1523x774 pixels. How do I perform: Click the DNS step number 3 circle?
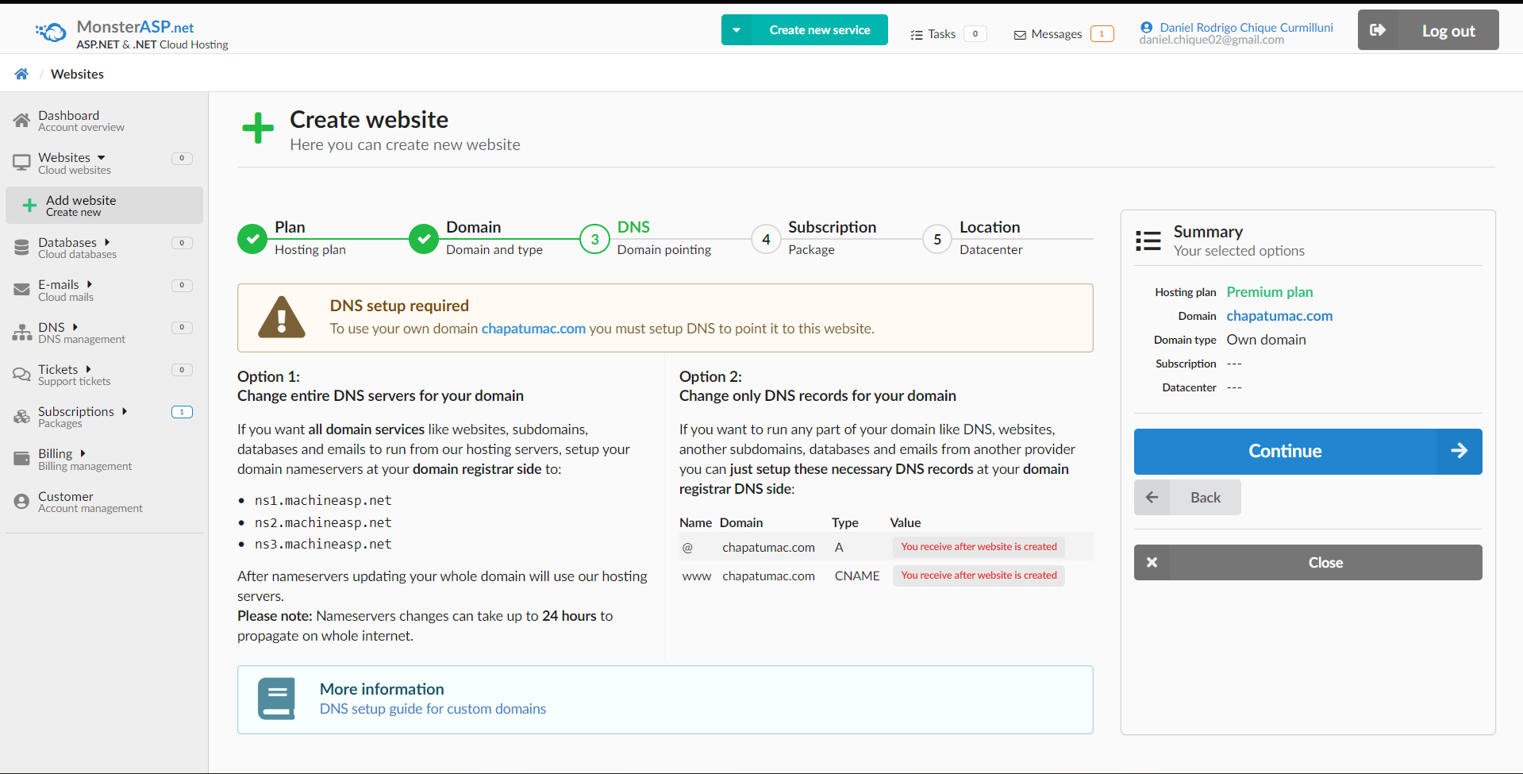594,239
